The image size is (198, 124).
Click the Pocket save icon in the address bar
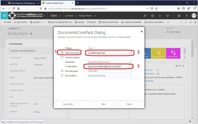[152, 8]
